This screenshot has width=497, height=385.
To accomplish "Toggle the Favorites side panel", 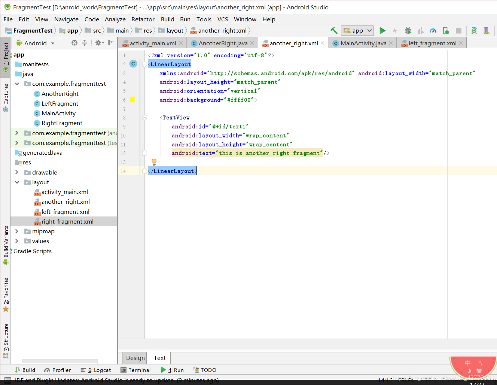I will [6, 295].
